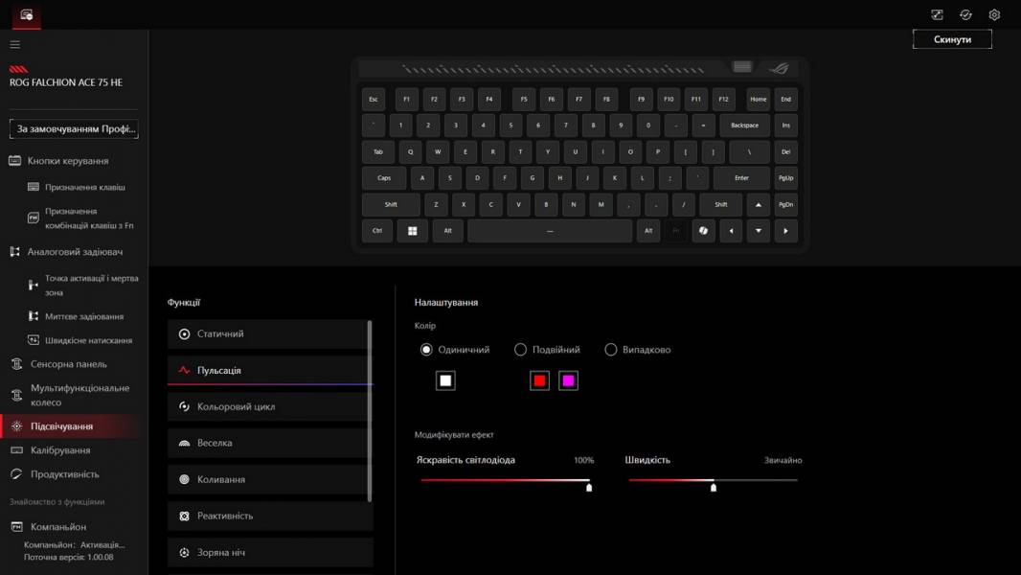Select the Подвійний color radio option
Viewport: 1021px width, 575px height.
coord(521,350)
